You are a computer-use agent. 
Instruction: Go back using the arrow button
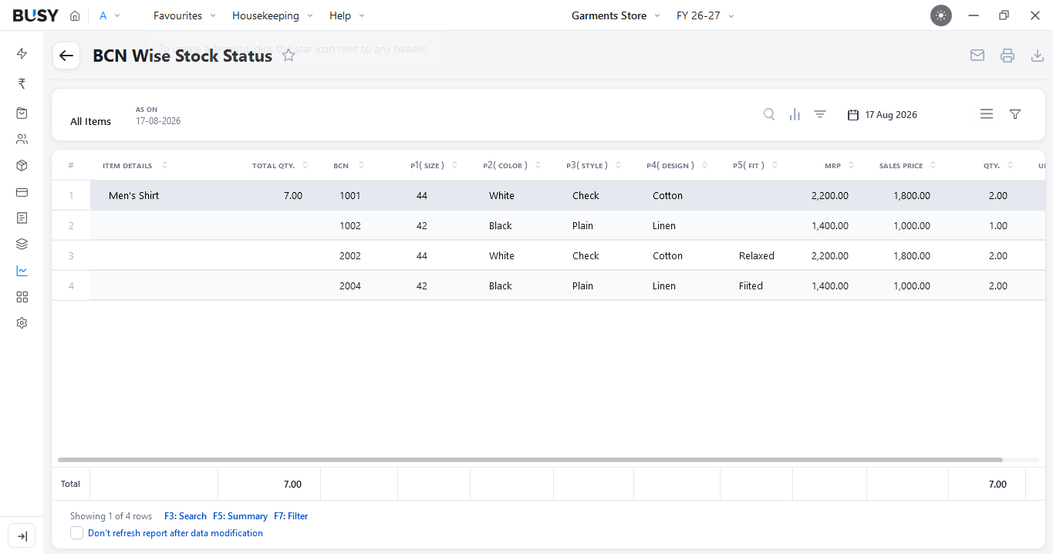tap(66, 56)
